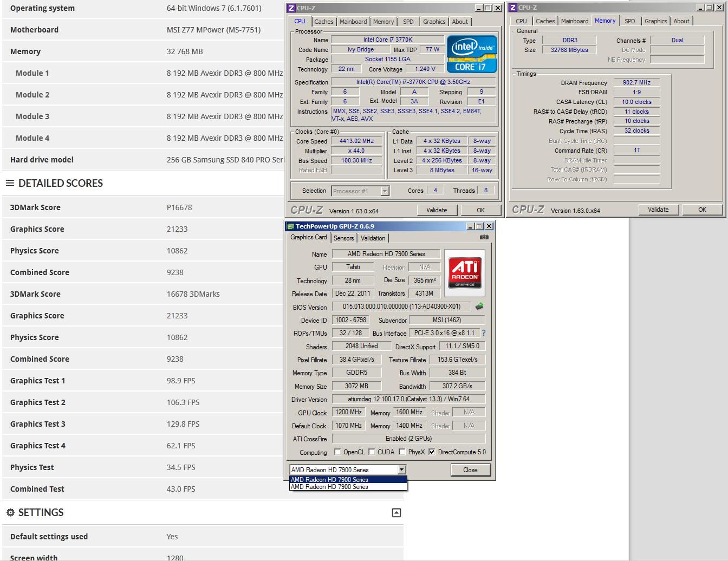Click the DRAM Frequency value 902.7 MHz
The width and height of the screenshot is (728, 561).
(x=636, y=82)
